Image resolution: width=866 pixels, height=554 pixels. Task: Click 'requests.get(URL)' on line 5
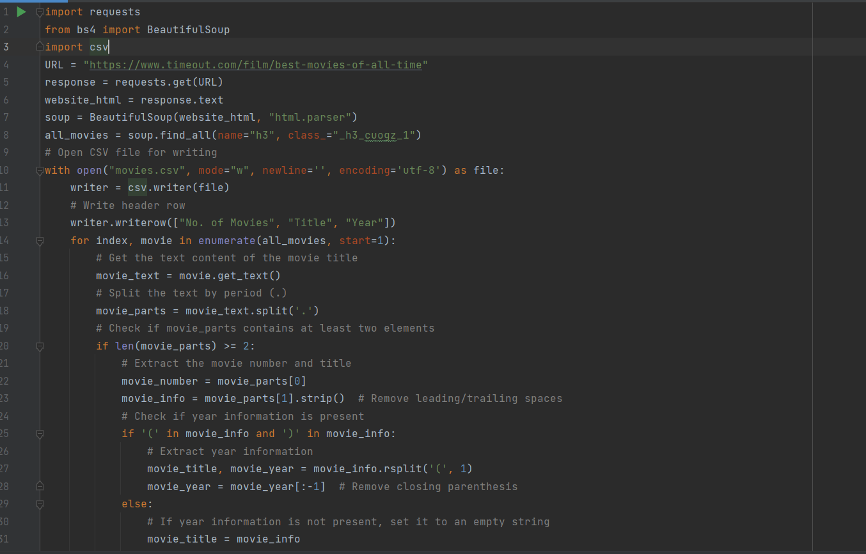tap(169, 82)
